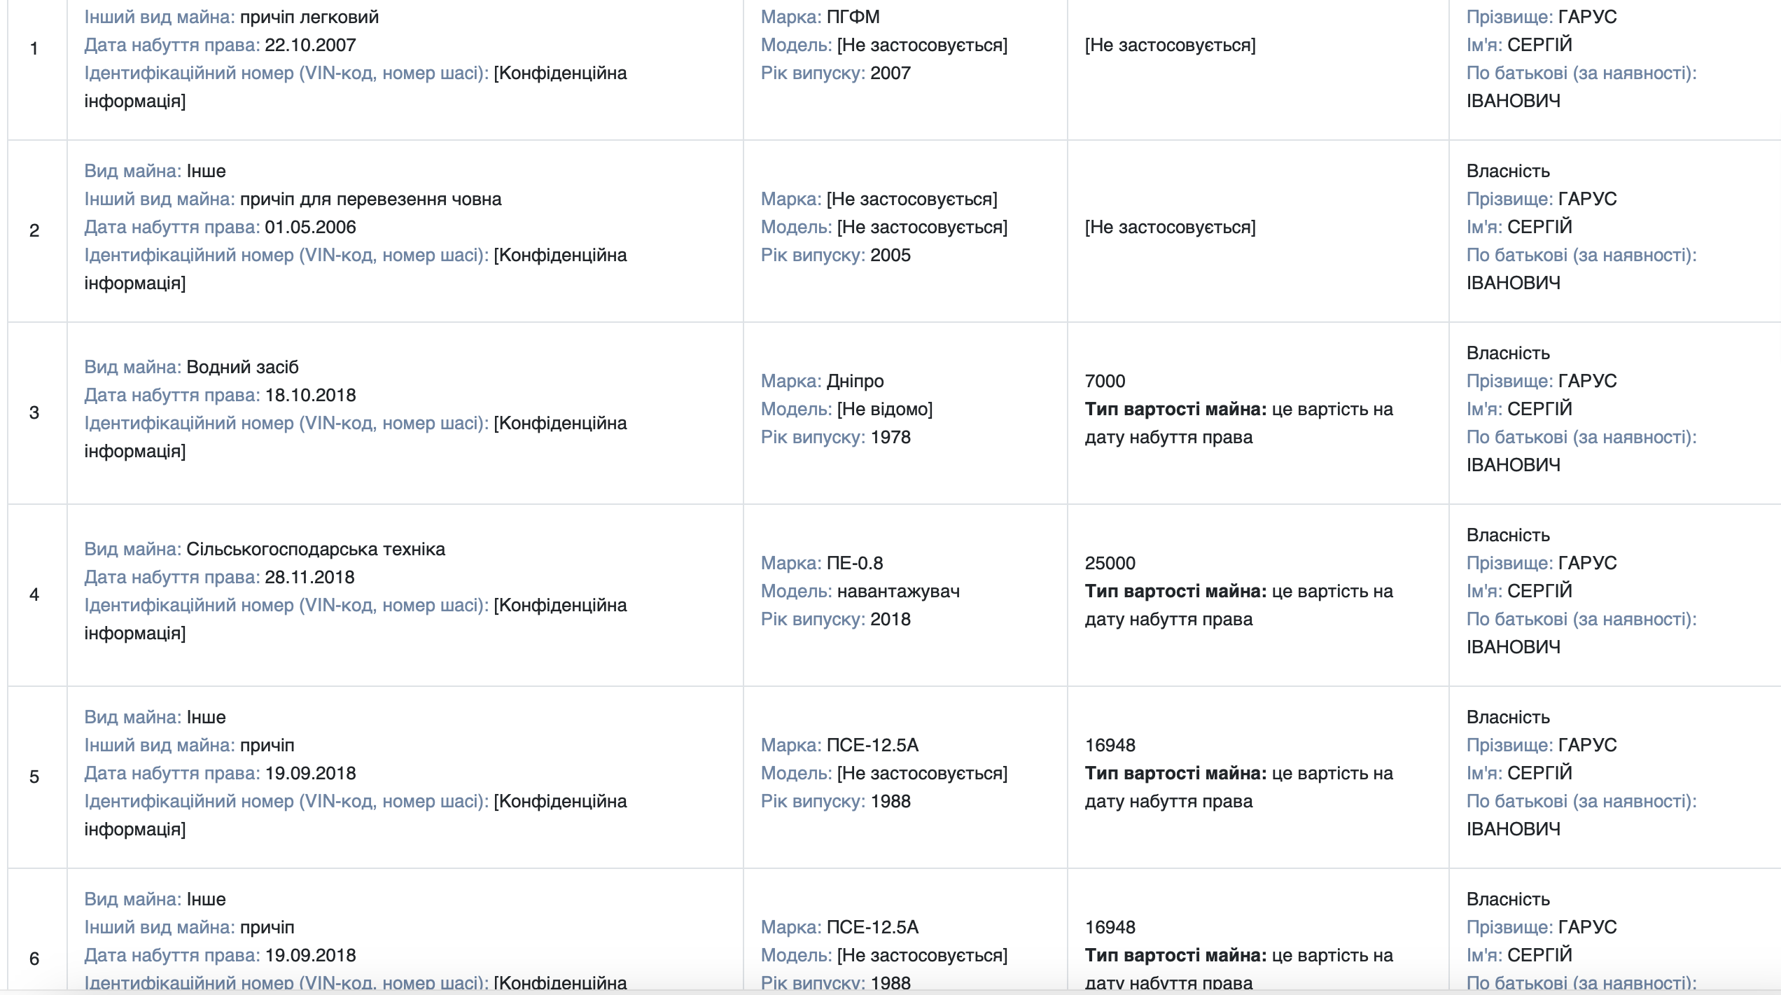Click Рік випуску: 1978 value

coord(835,437)
